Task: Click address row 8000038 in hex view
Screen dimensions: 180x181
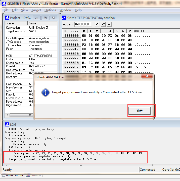Action: [x=71, y=67]
